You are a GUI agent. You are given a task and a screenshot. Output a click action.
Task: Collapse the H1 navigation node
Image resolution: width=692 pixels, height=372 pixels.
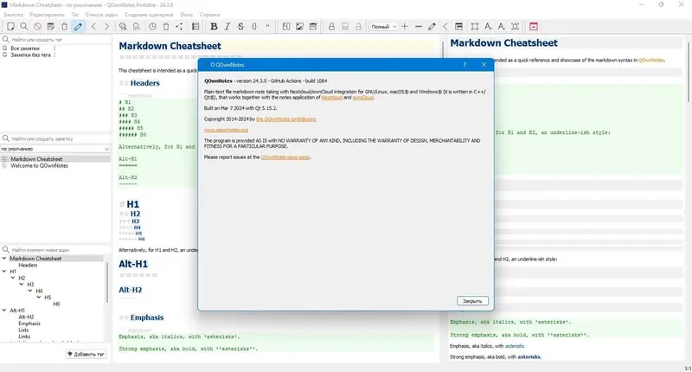point(4,272)
